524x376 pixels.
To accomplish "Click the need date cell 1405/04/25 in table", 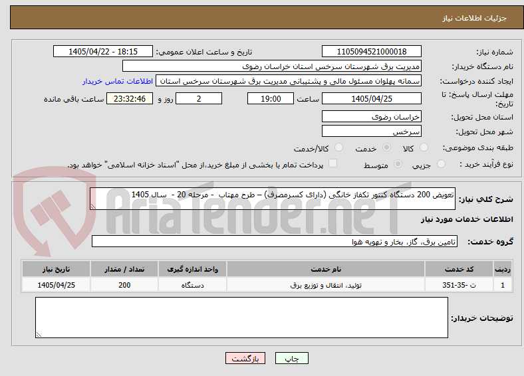I will [56, 285].
